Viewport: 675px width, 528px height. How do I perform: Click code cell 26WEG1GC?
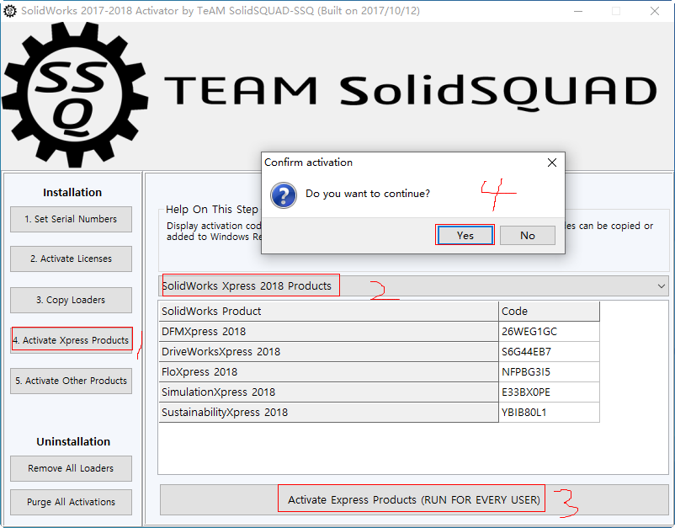click(x=549, y=331)
